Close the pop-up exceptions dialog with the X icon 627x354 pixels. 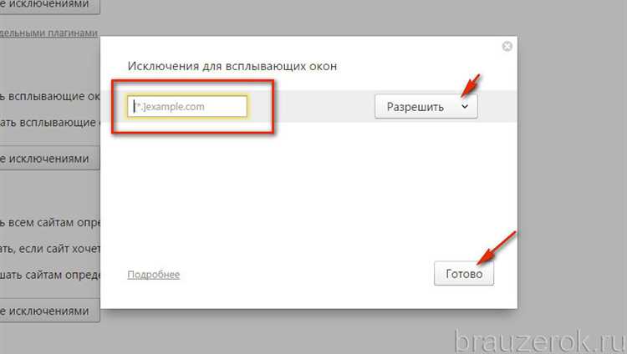point(507,47)
